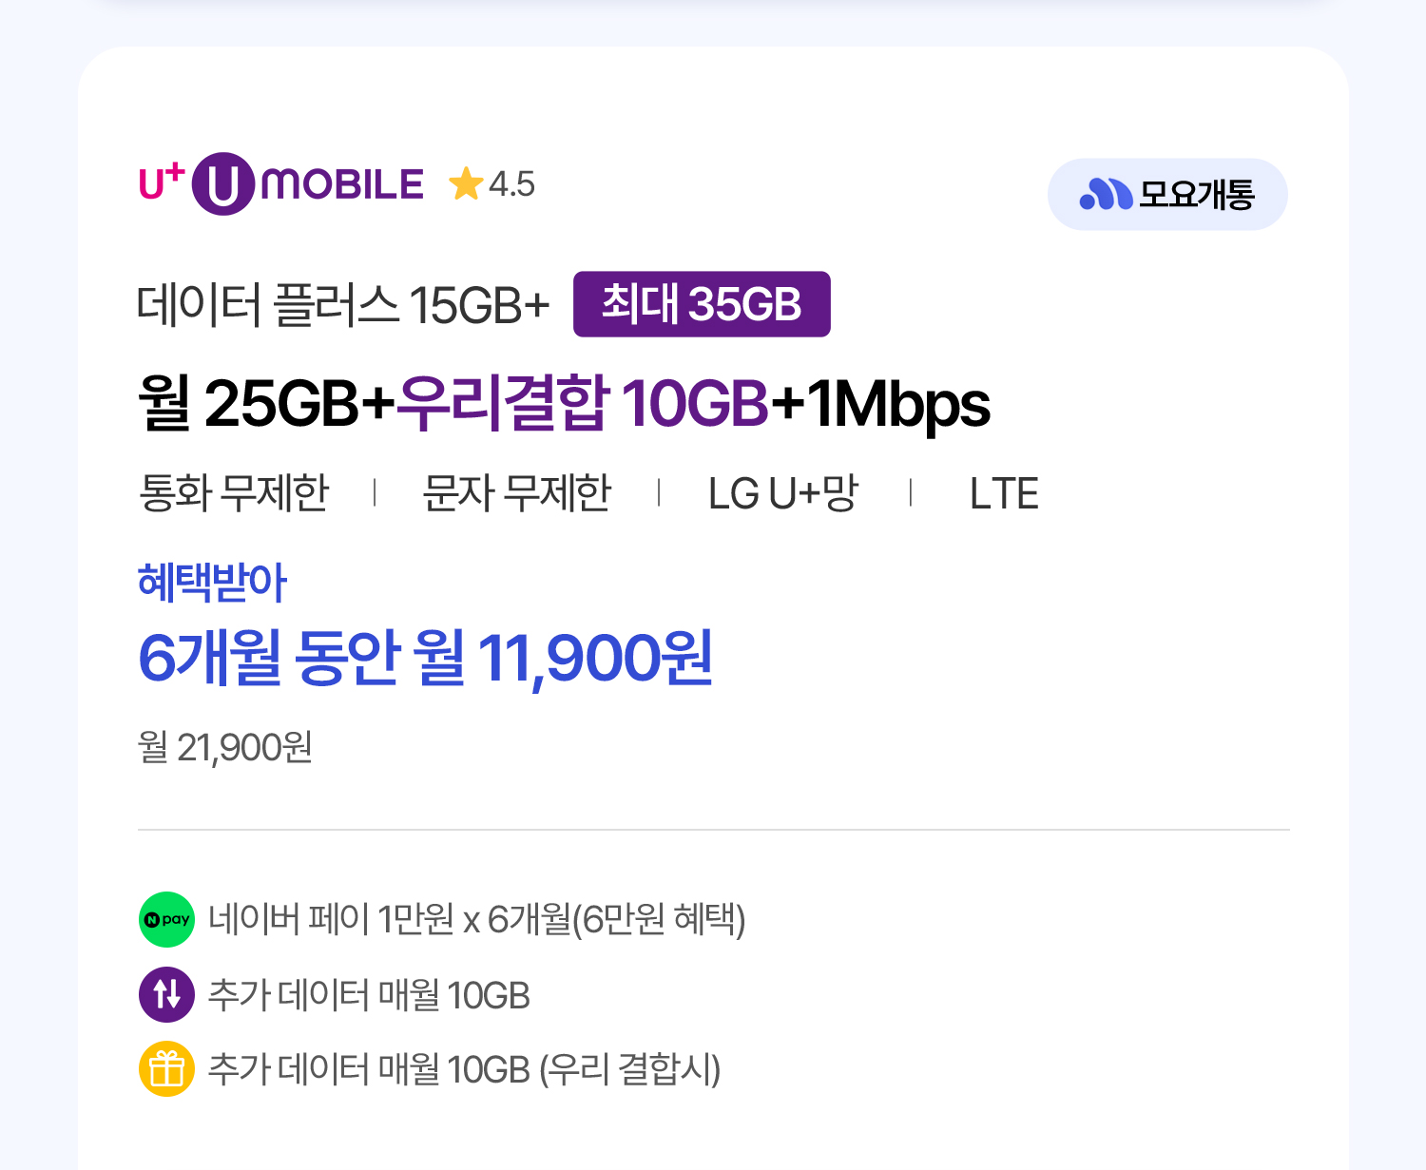This screenshot has height=1170, width=1426.
Task: Click the 4.5 rating score
Action: tap(512, 184)
